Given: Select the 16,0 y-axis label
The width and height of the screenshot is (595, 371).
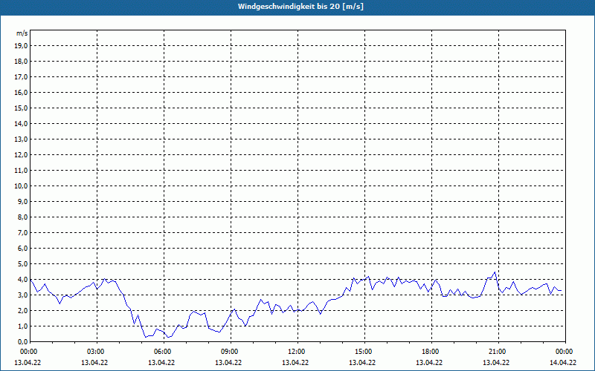Looking at the screenshot, I should 22,92.
